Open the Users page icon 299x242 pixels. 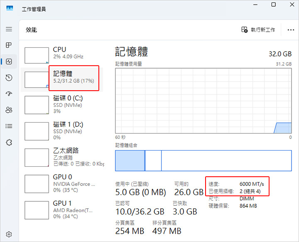pyautogui.click(x=9, y=110)
